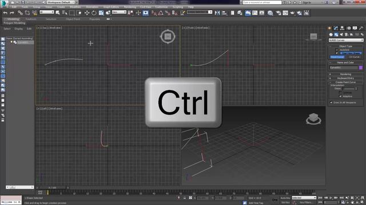
Task: Open the Workspace Default dropdown
Action: click(61, 2)
